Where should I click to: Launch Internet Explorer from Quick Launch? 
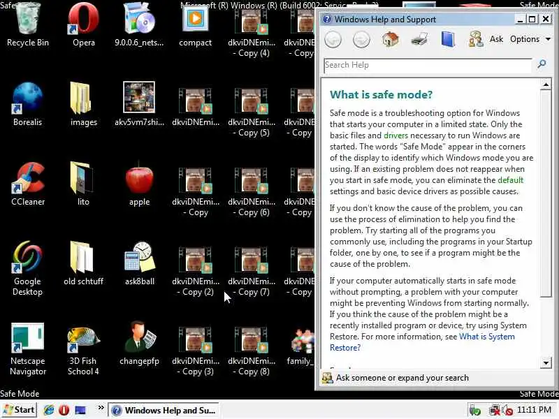[x=48, y=411]
